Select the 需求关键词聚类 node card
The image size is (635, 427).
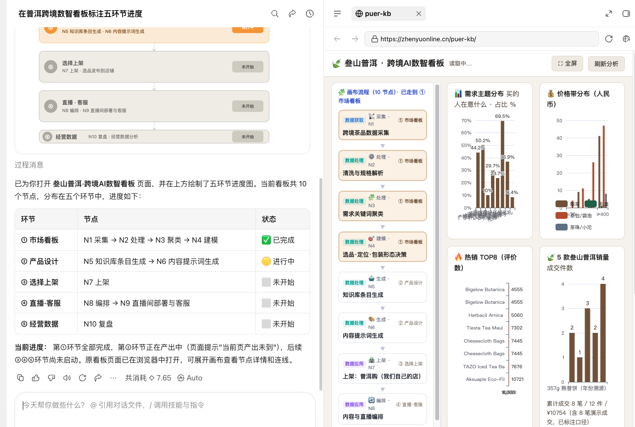point(382,206)
